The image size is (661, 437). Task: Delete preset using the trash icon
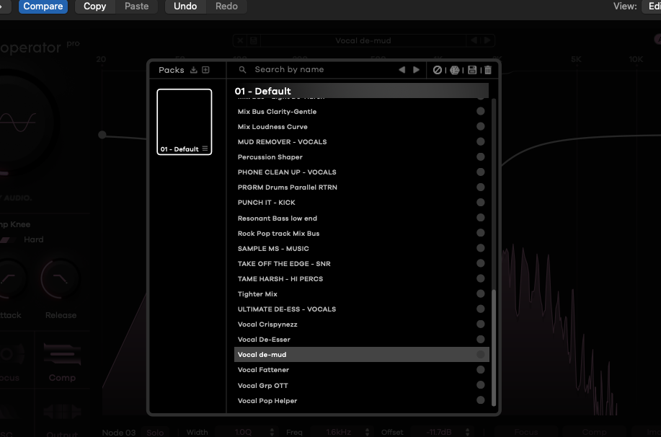point(488,70)
